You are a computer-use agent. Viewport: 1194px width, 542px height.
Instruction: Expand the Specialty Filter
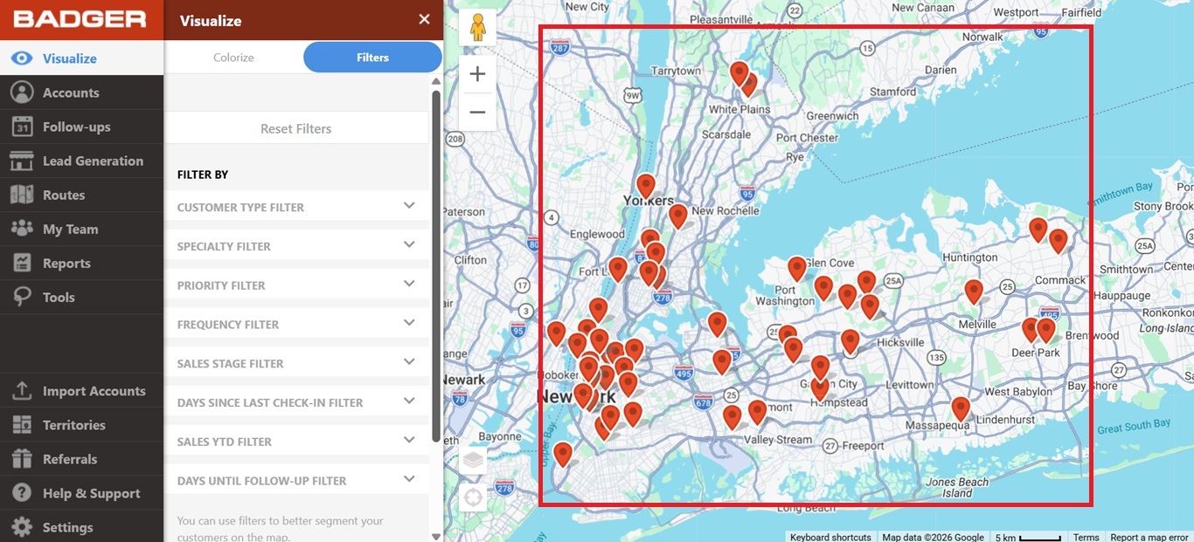point(296,246)
